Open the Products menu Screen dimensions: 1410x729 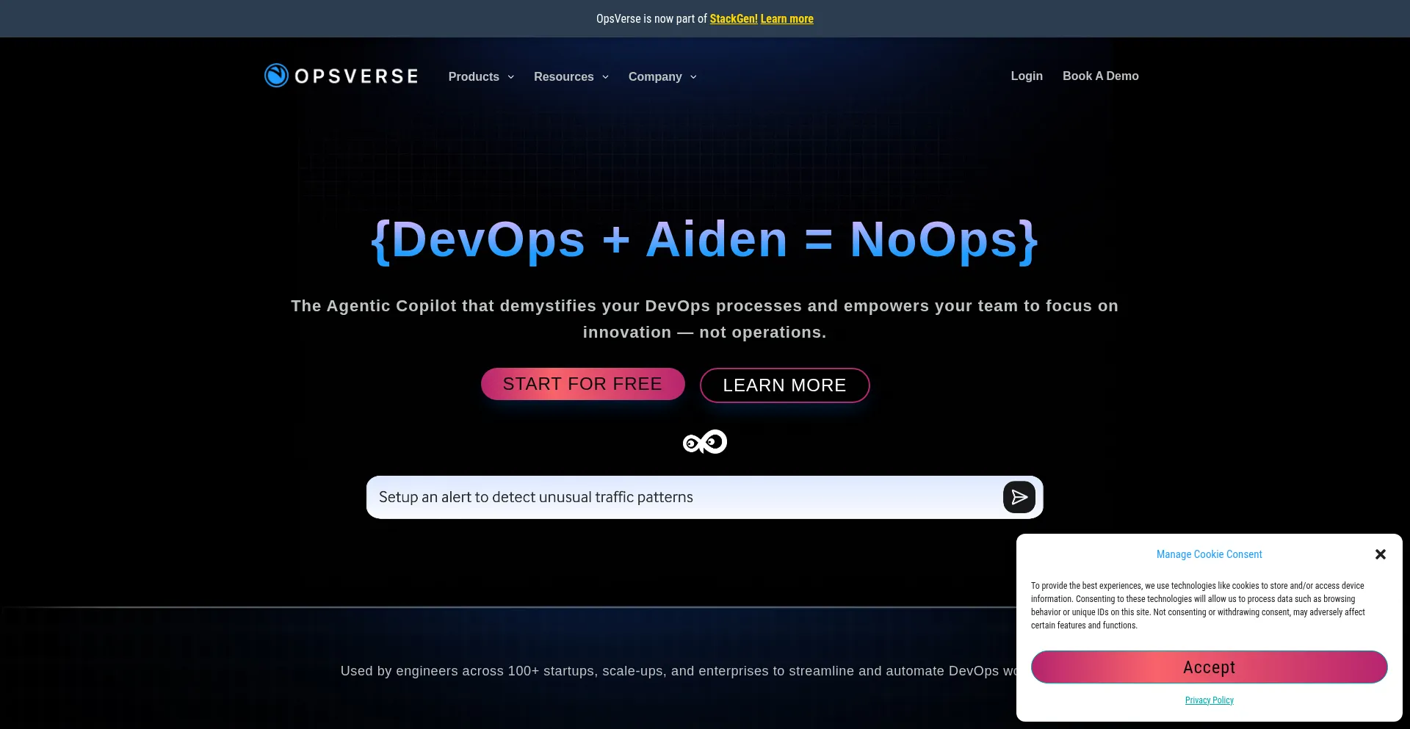click(474, 76)
